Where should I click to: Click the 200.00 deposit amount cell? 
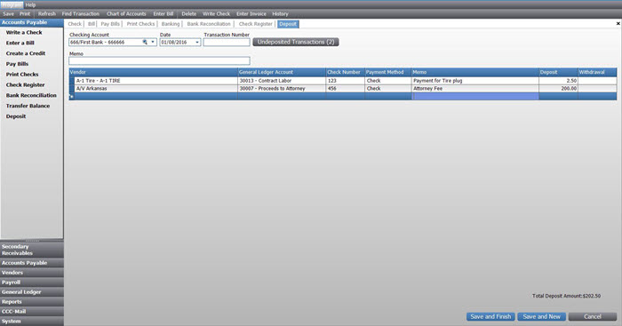(558, 89)
